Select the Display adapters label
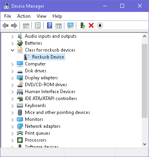 (x=41, y=78)
